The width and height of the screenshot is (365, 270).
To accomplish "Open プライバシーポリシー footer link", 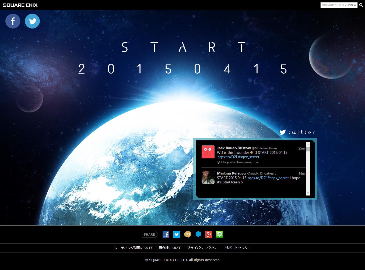I will click(x=203, y=248).
